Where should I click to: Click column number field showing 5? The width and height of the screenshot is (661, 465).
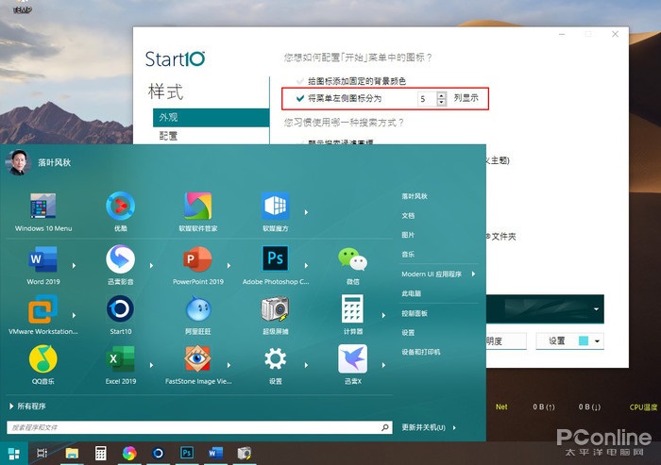[427, 99]
